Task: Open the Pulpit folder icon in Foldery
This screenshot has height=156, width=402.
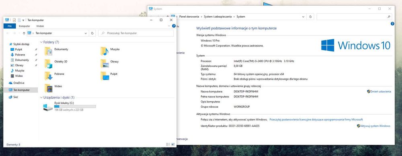Action: click(x=105, y=76)
